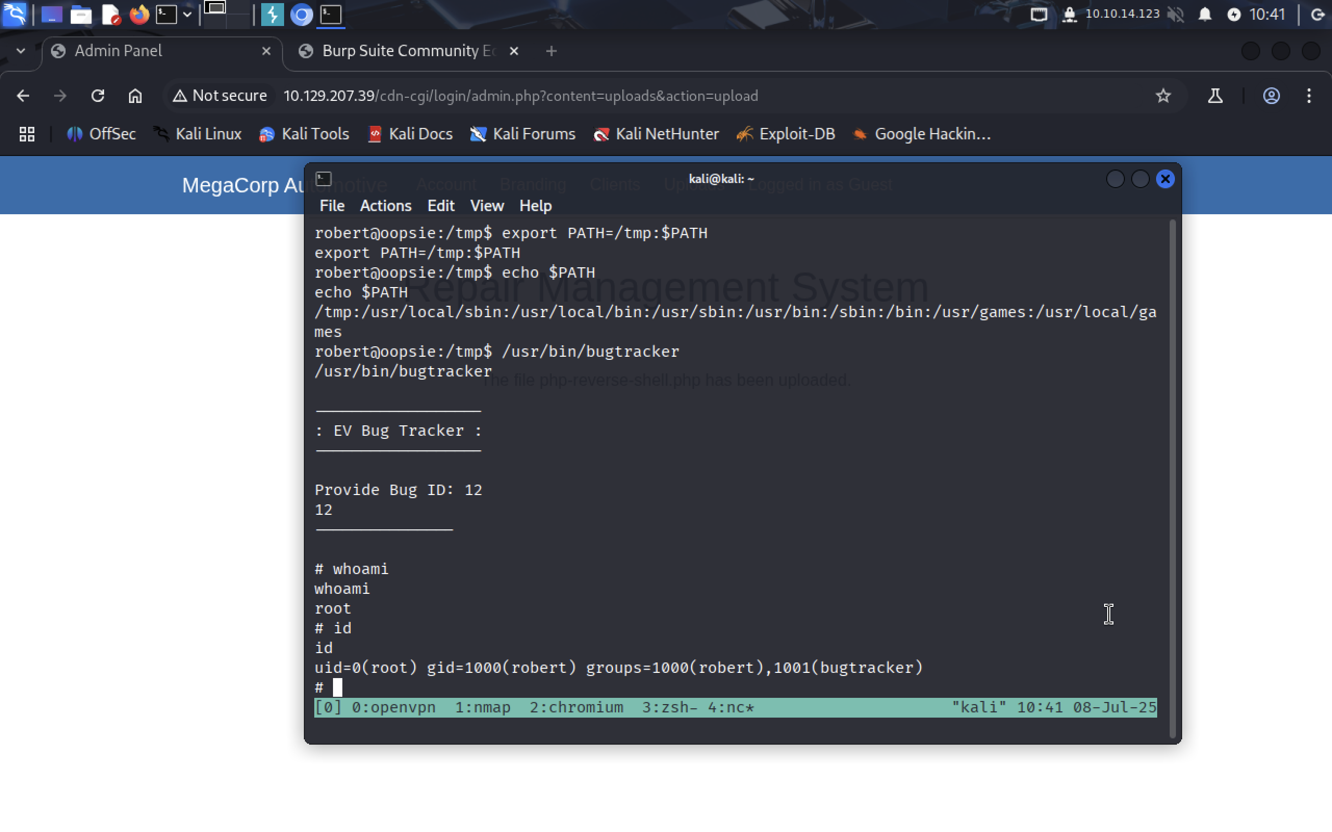Open the Kali Tools bookmark
This screenshot has width=1332, height=832.
point(304,134)
